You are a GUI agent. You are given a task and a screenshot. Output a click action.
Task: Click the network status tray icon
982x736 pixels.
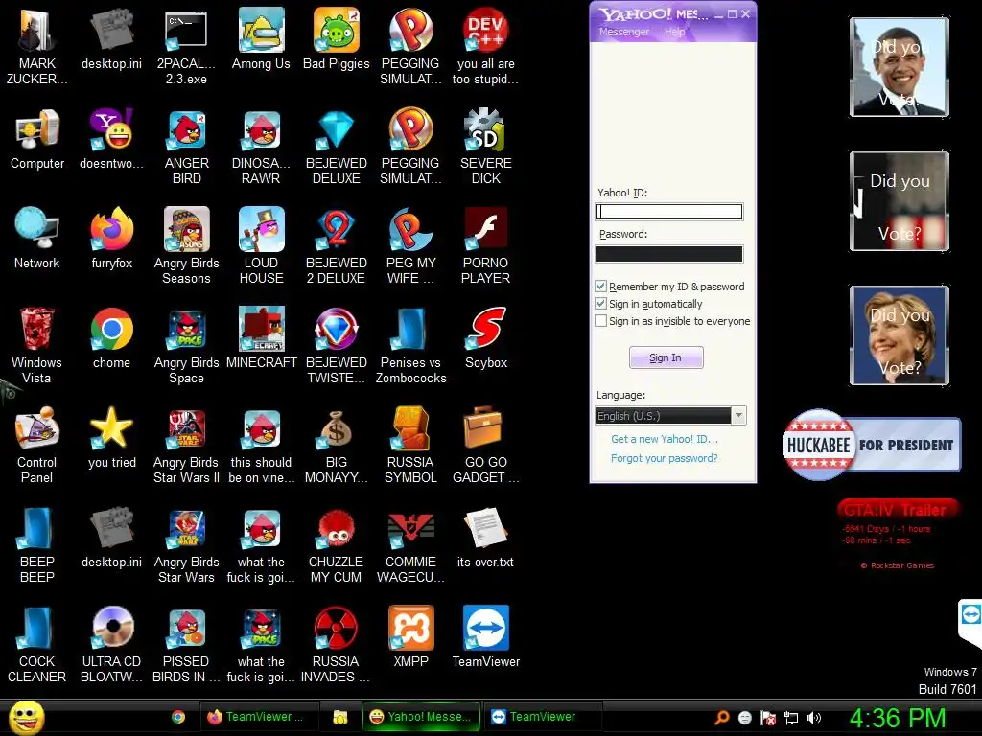point(791,718)
